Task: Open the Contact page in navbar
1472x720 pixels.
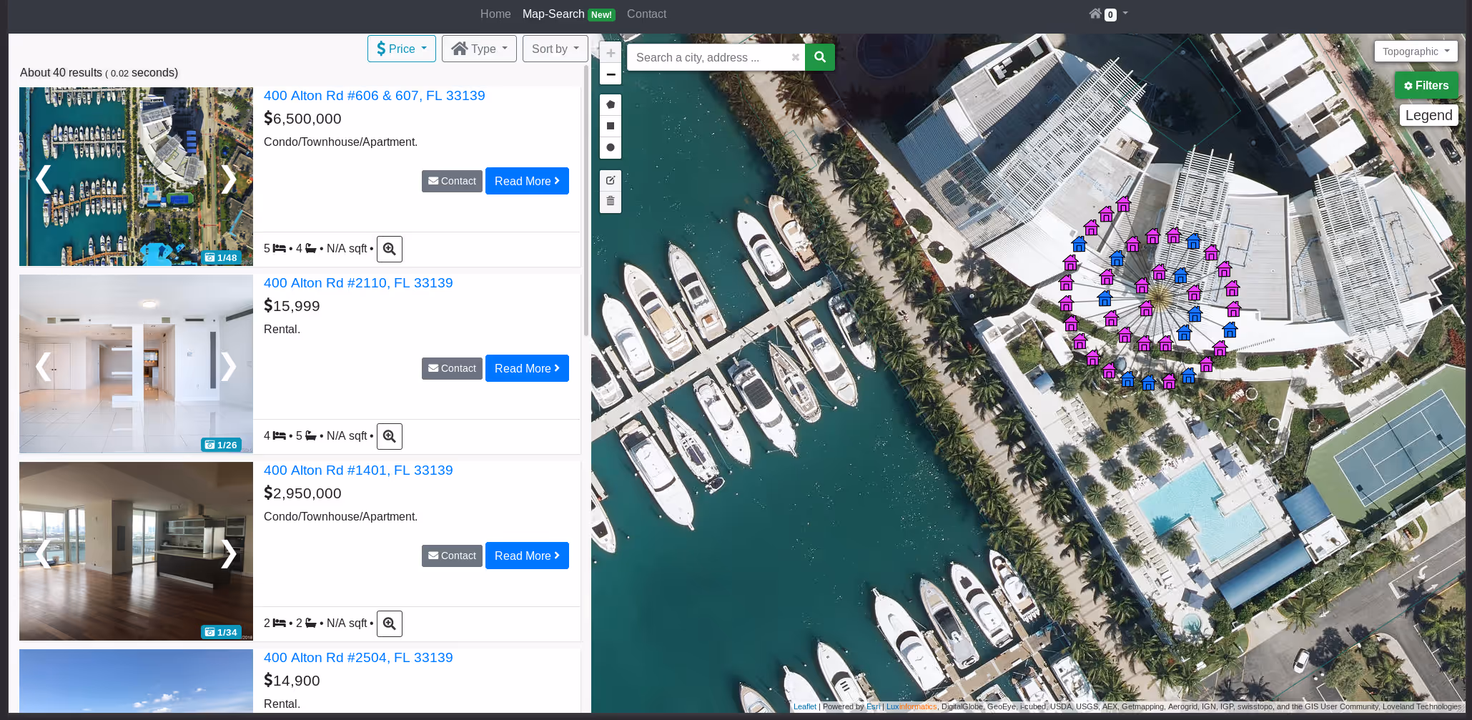Action: [x=646, y=14]
